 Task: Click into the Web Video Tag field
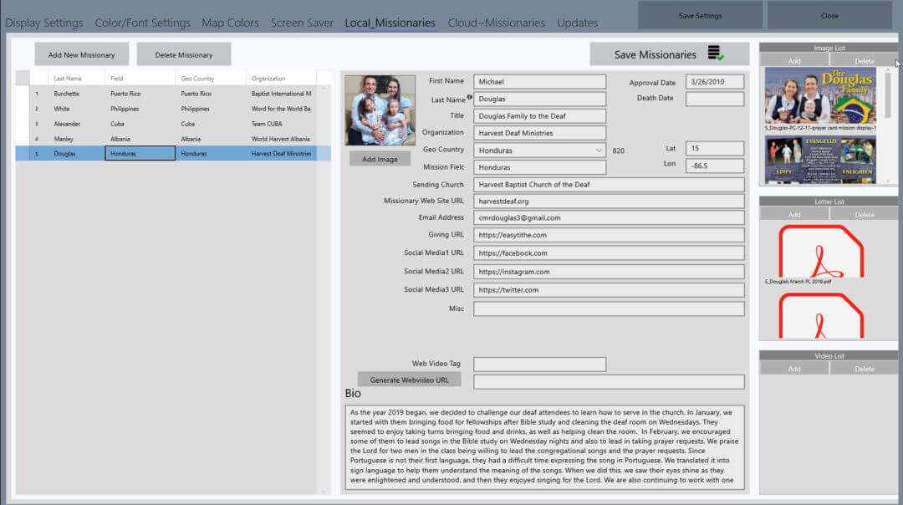coord(539,364)
